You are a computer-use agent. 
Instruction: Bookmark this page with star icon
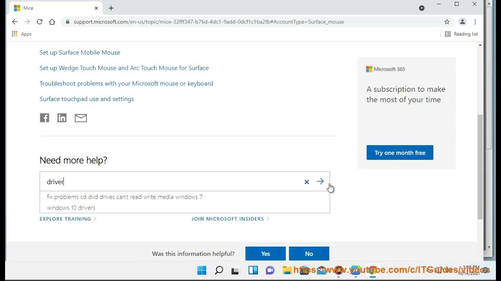coord(447,22)
